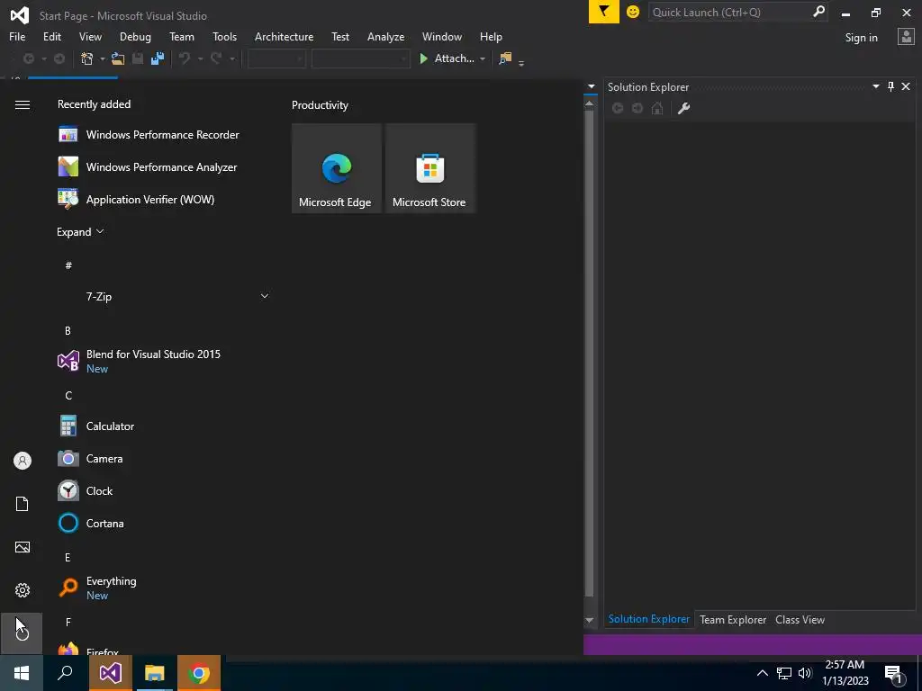The height and width of the screenshot is (691, 922).
Task: Open the Action Center notification icon
Action: click(x=893, y=674)
